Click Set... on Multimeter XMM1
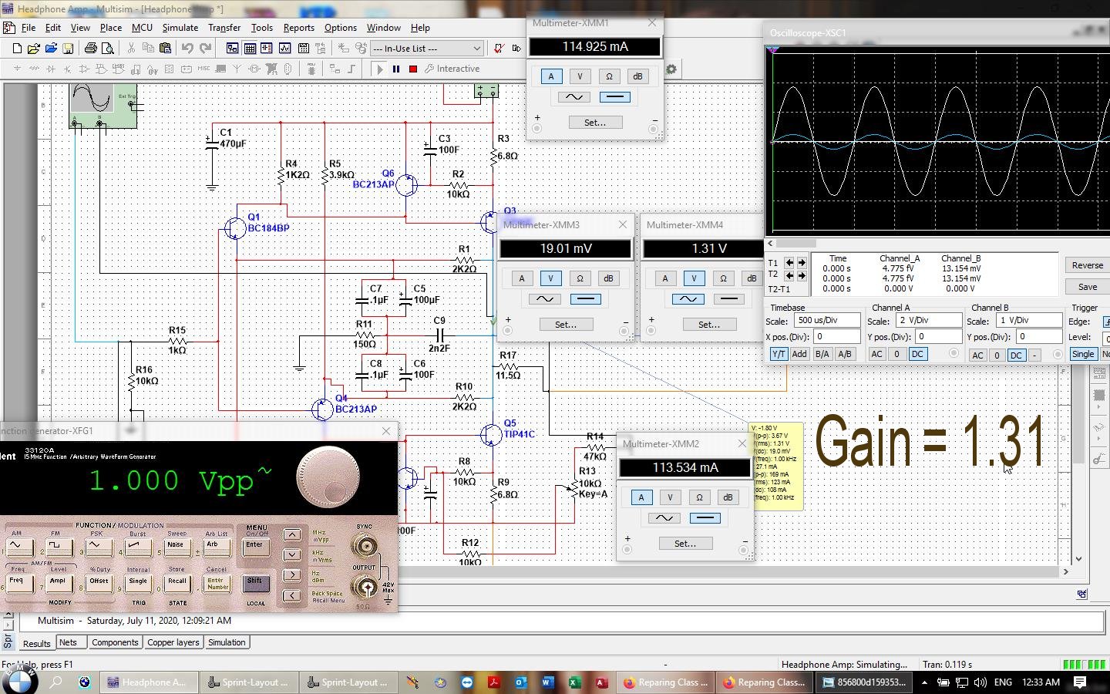This screenshot has width=1110, height=694. coord(595,123)
